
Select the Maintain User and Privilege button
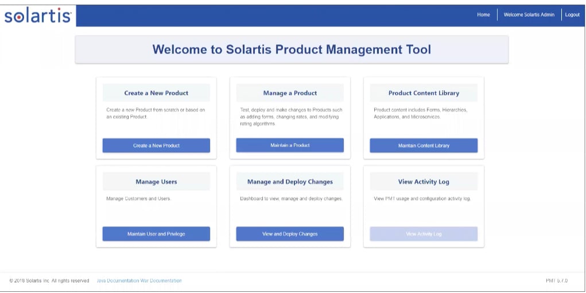pos(156,234)
